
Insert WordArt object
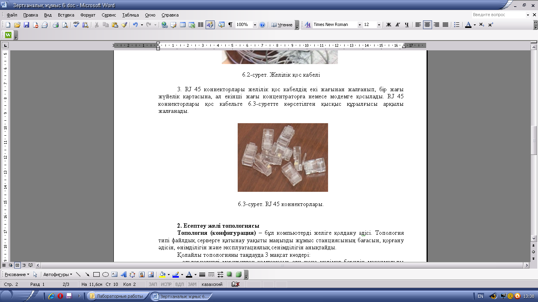click(124, 274)
